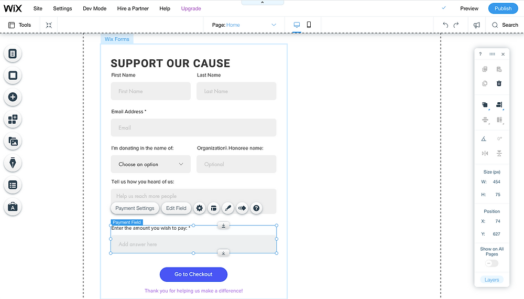The height and width of the screenshot is (299, 524).
Task: Click the Email input field
Action: [193, 127]
